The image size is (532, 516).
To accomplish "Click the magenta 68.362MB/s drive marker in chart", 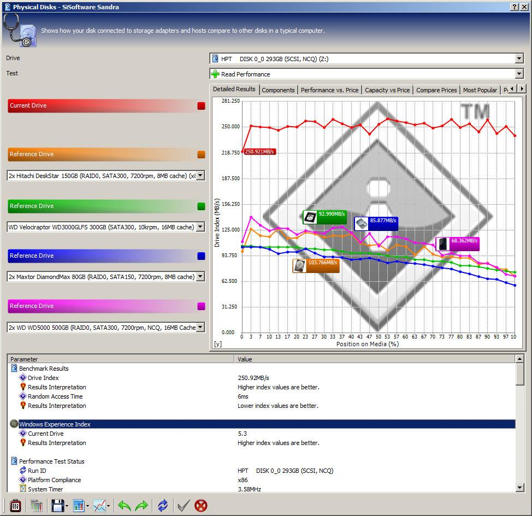I will [x=458, y=244].
